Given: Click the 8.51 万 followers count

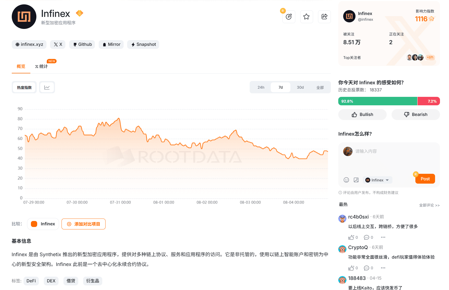Looking at the screenshot, I should point(352,42).
